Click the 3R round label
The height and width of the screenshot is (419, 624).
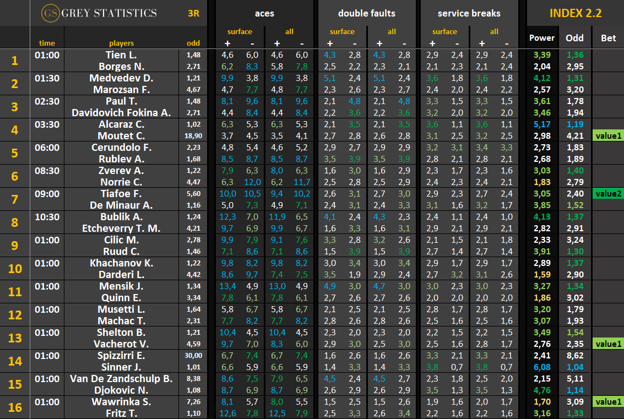[x=194, y=13]
